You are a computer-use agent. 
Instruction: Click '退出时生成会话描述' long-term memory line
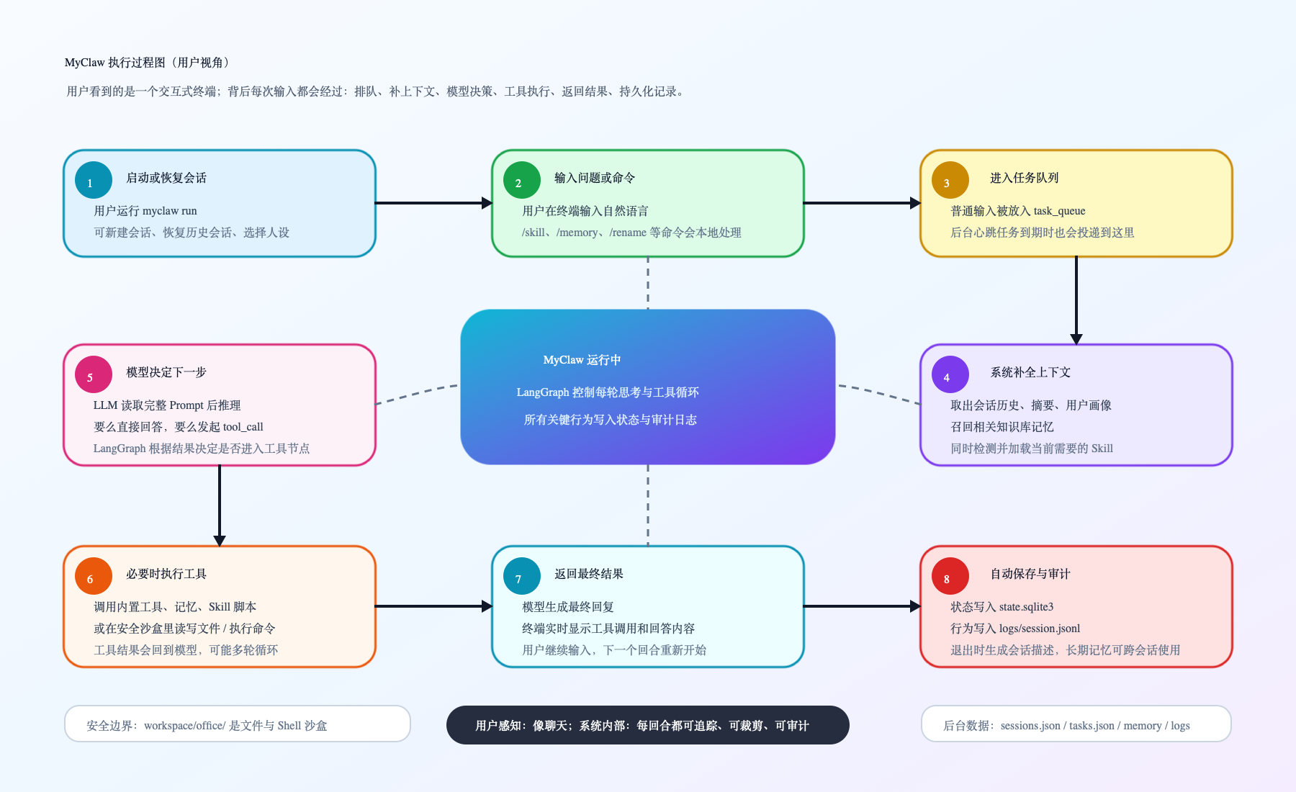[1066, 650]
